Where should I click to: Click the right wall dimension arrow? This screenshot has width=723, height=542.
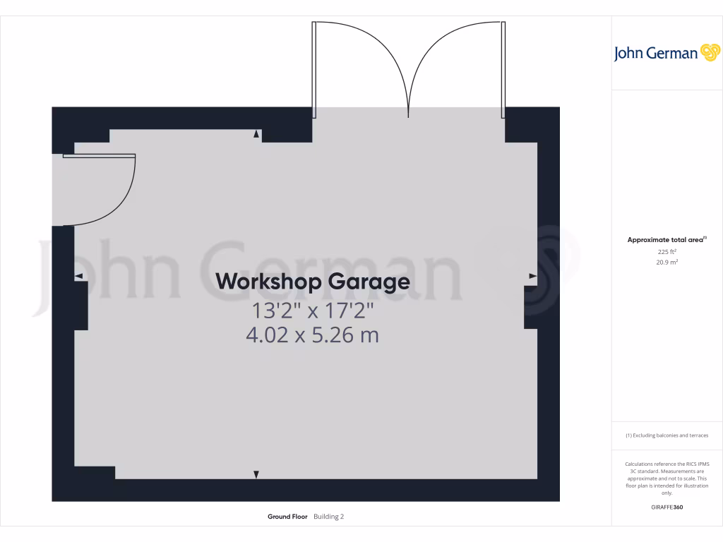[532, 276]
